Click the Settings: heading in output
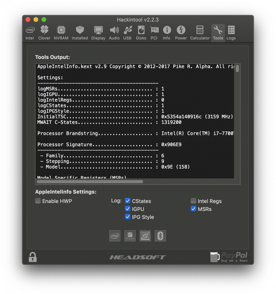This screenshot has height=294, width=276. [x=50, y=78]
